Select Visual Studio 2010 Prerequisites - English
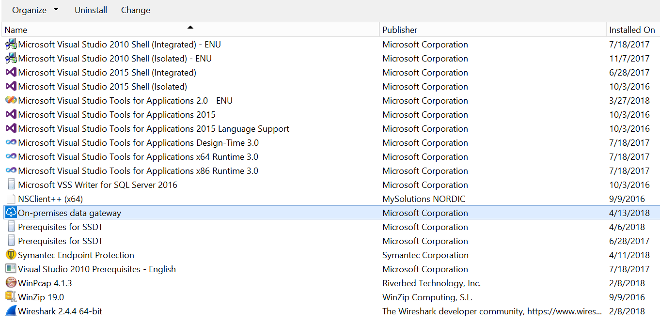The width and height of the screenshot is (660, 324). tap(97, 269)
